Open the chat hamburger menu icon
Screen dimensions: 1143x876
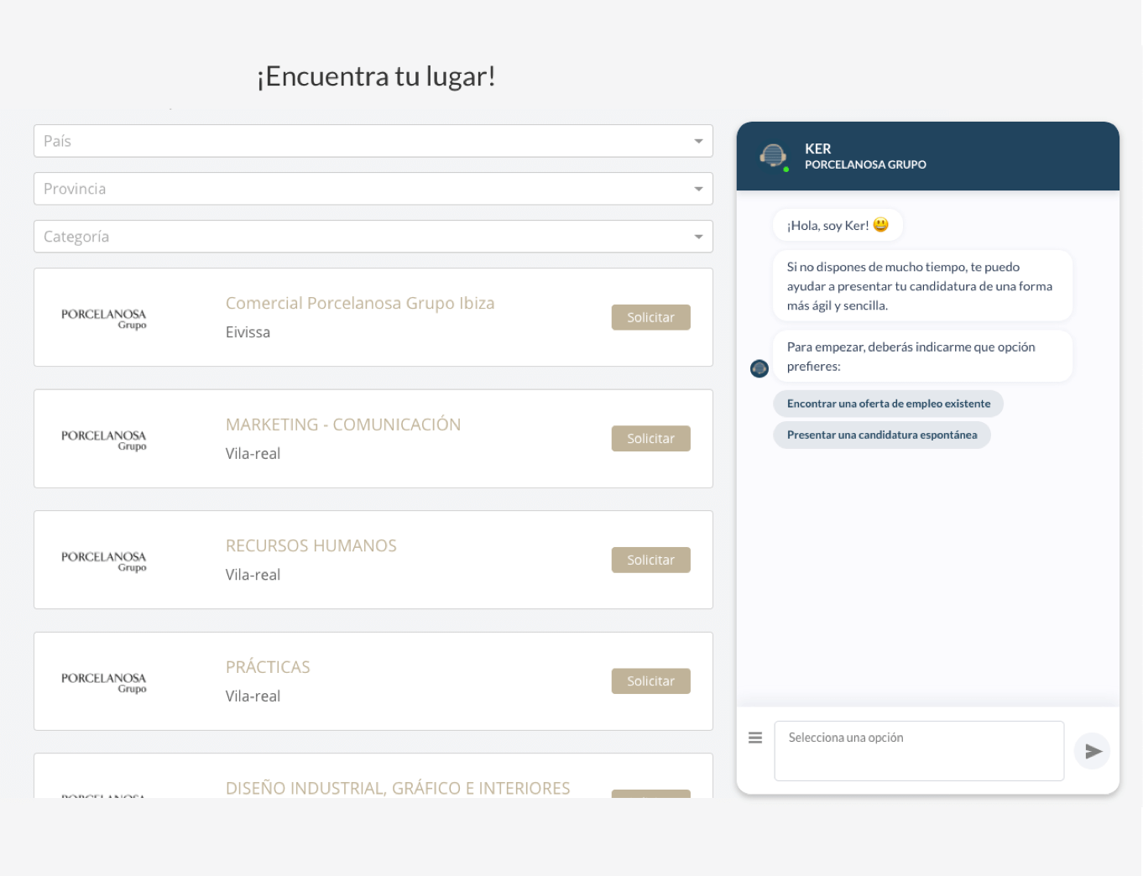click(755, 738)
